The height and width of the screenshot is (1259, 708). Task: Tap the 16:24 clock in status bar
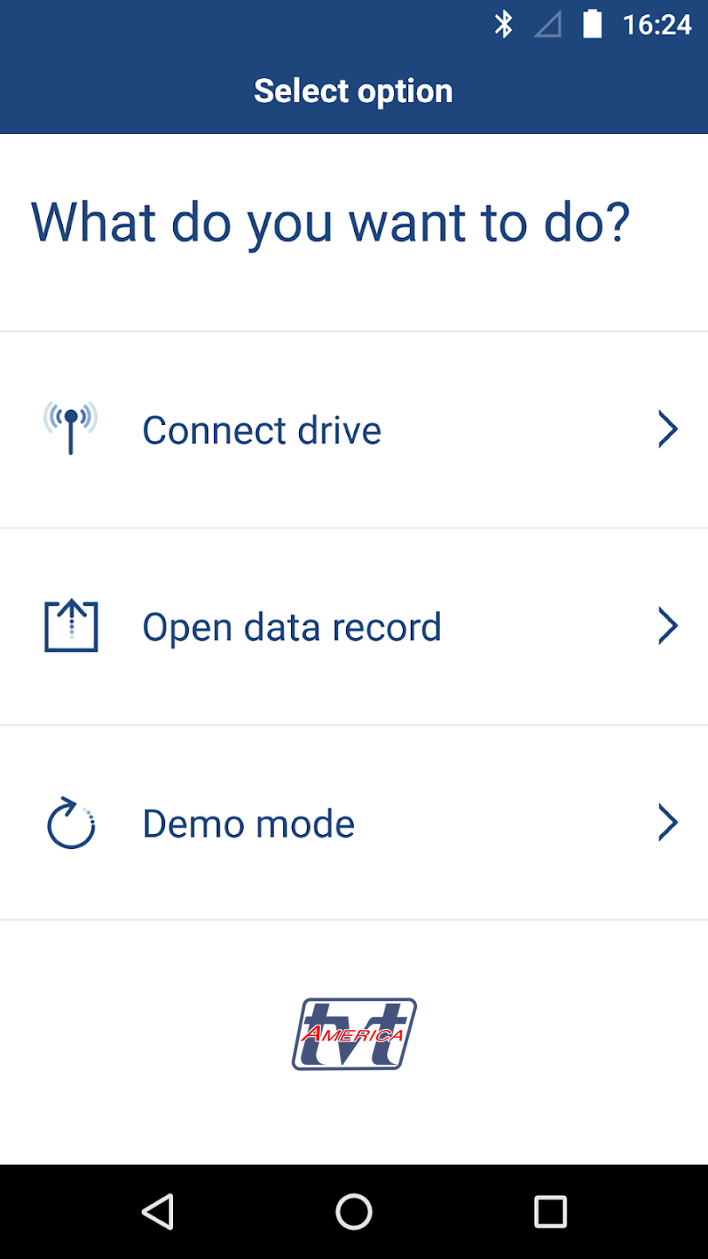pos(656,24)
